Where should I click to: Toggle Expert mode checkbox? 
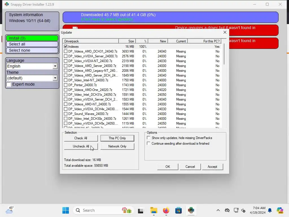coord(9,84)
